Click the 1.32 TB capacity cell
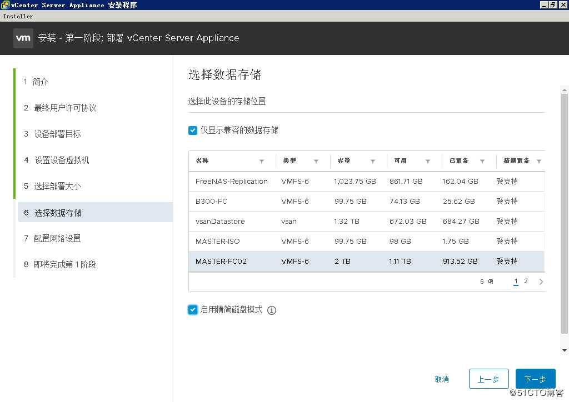The image size is (569, 402). [x=347, y=221]
